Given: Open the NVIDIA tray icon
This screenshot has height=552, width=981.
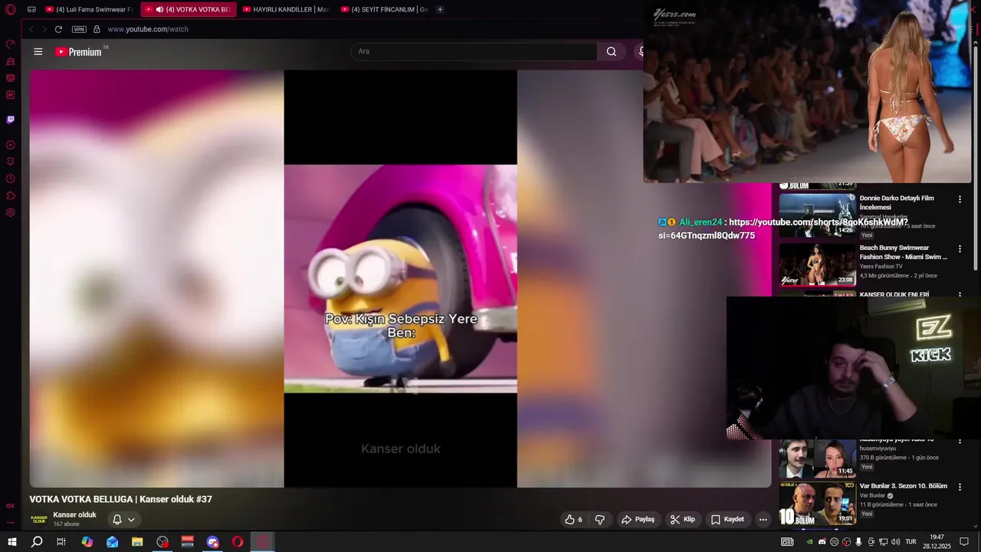Looking at the screenshot, I should coord(810,542).
